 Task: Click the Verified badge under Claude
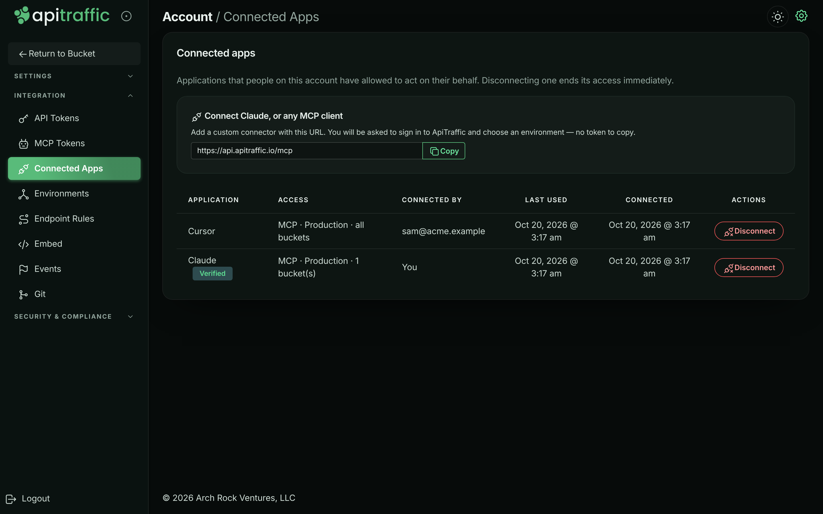click(x=213, y=274)
